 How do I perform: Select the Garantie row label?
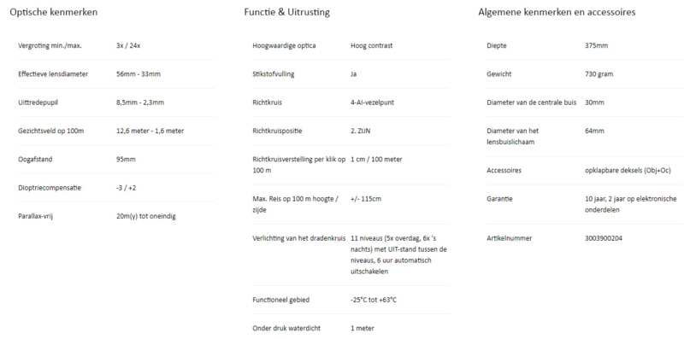pos(499,199)
